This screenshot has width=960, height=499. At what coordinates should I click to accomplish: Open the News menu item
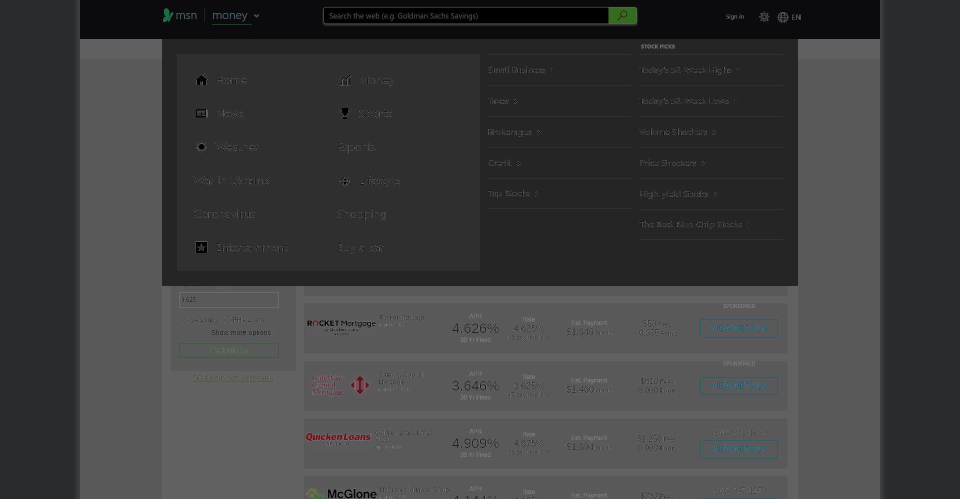click(230, 113)
